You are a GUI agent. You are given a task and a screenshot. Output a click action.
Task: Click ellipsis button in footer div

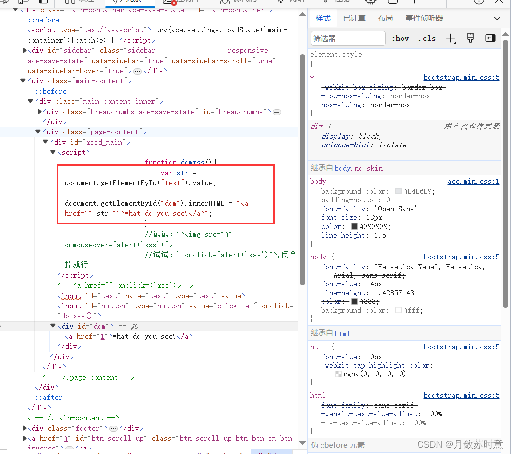[113, 428]
